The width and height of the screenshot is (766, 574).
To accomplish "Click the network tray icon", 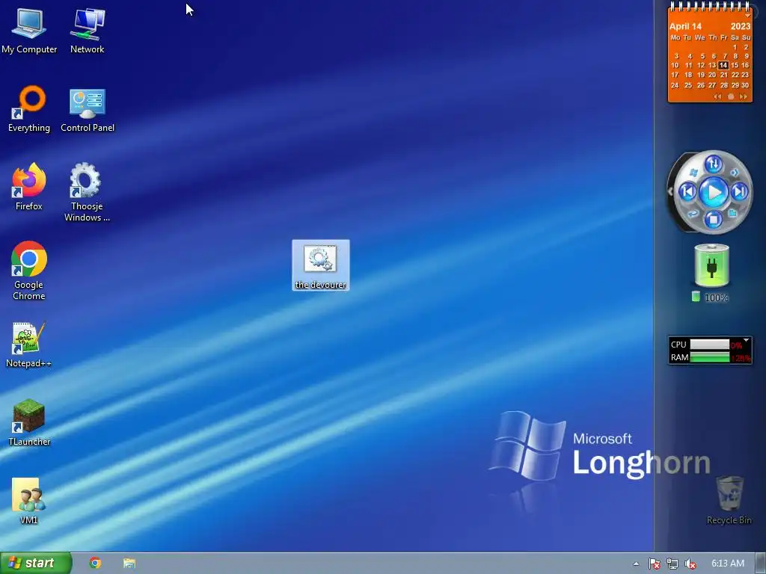I will click(x=672, y=564).
